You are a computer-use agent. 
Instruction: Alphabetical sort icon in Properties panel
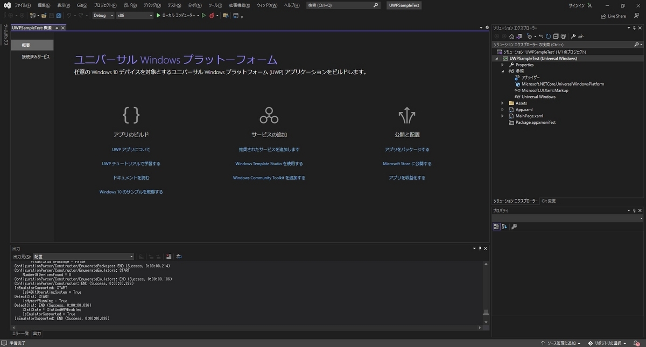[504, 226]
